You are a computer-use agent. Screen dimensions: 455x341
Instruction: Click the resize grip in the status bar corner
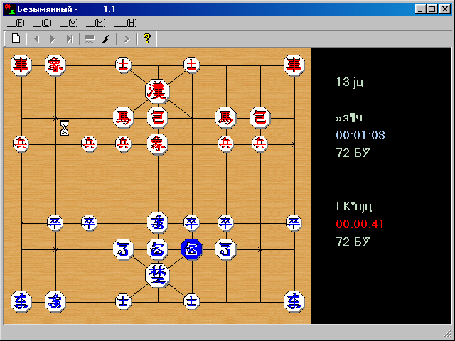coord(448,334)
